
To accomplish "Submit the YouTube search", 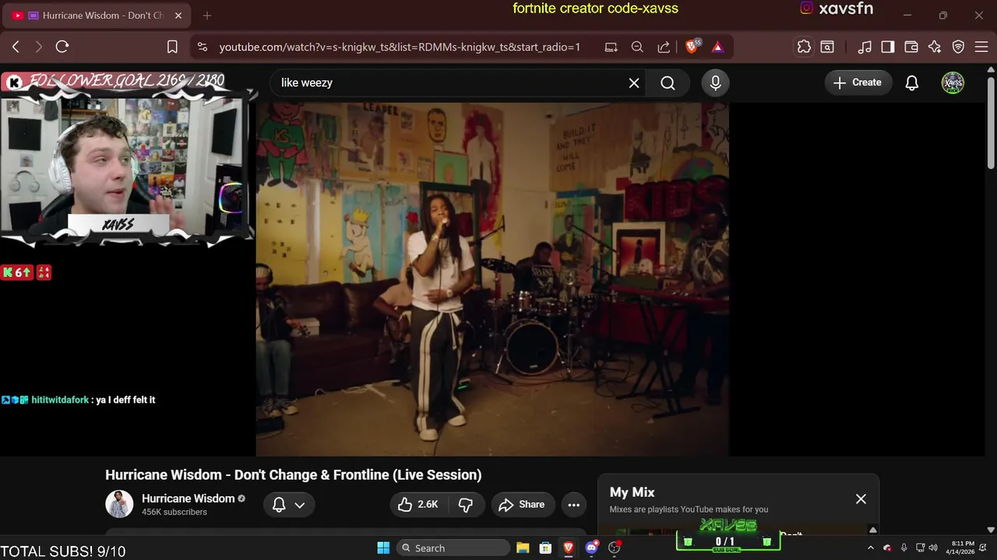I will (668, 82).
